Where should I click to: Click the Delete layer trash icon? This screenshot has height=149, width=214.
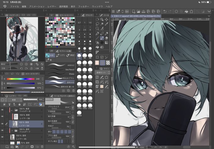tap(42, 147)
